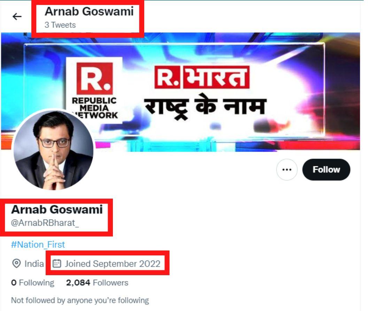The width and height of the screenshot is (378, 311).
Task: Click the Joined September 2022 text
Action: pos(112,264)
